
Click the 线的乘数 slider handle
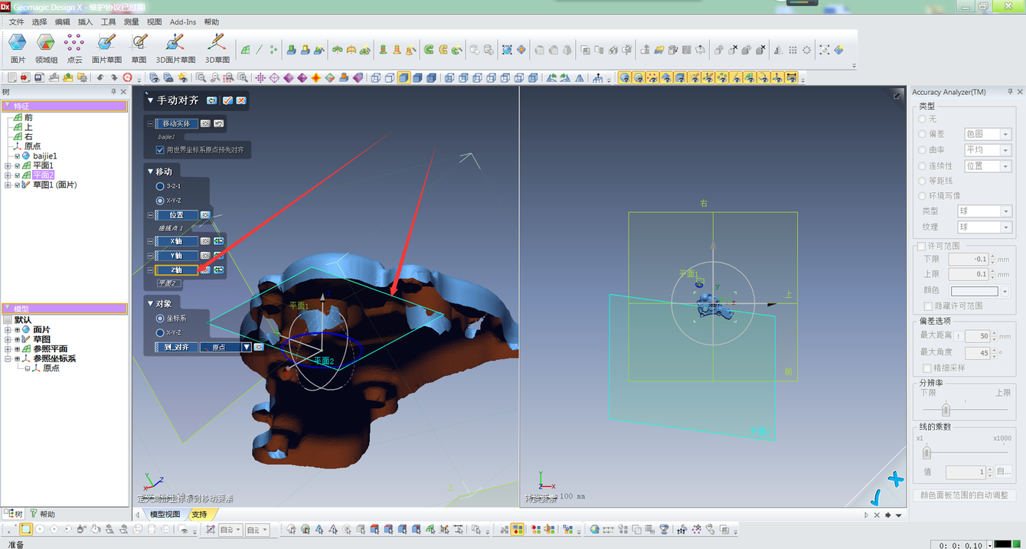(926, 454)
